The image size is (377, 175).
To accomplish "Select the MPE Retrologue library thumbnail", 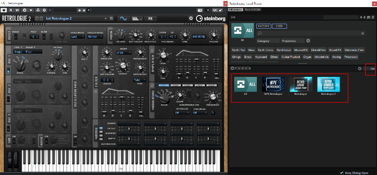I will tap(273, 84).
